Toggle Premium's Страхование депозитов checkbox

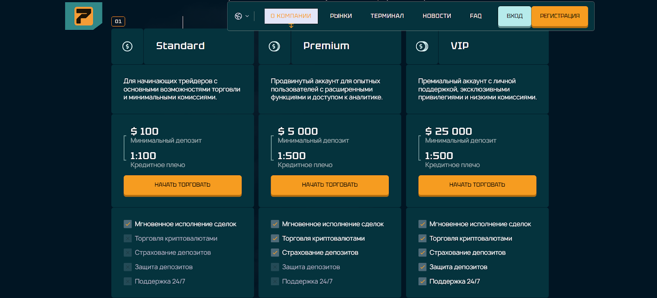click(275, 253)
